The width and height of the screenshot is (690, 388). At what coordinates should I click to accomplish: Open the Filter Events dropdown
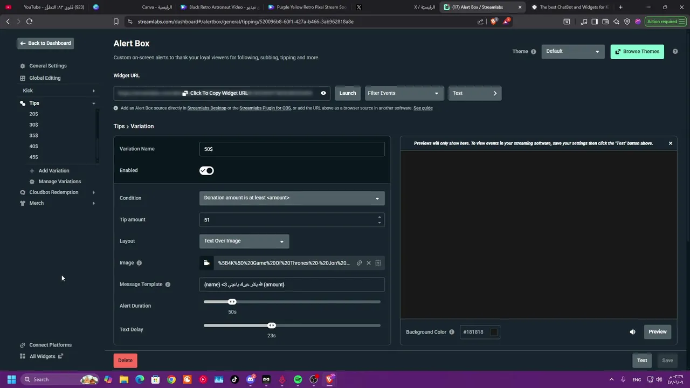pos(404,93)
